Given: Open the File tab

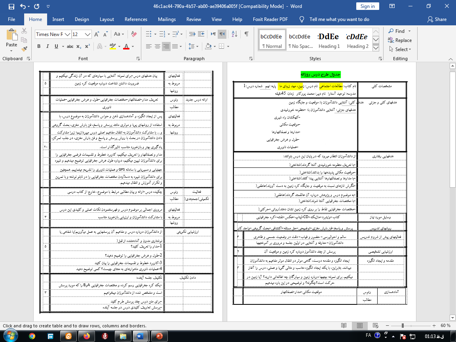Looking at the screenshot, I should pos(11,19).
